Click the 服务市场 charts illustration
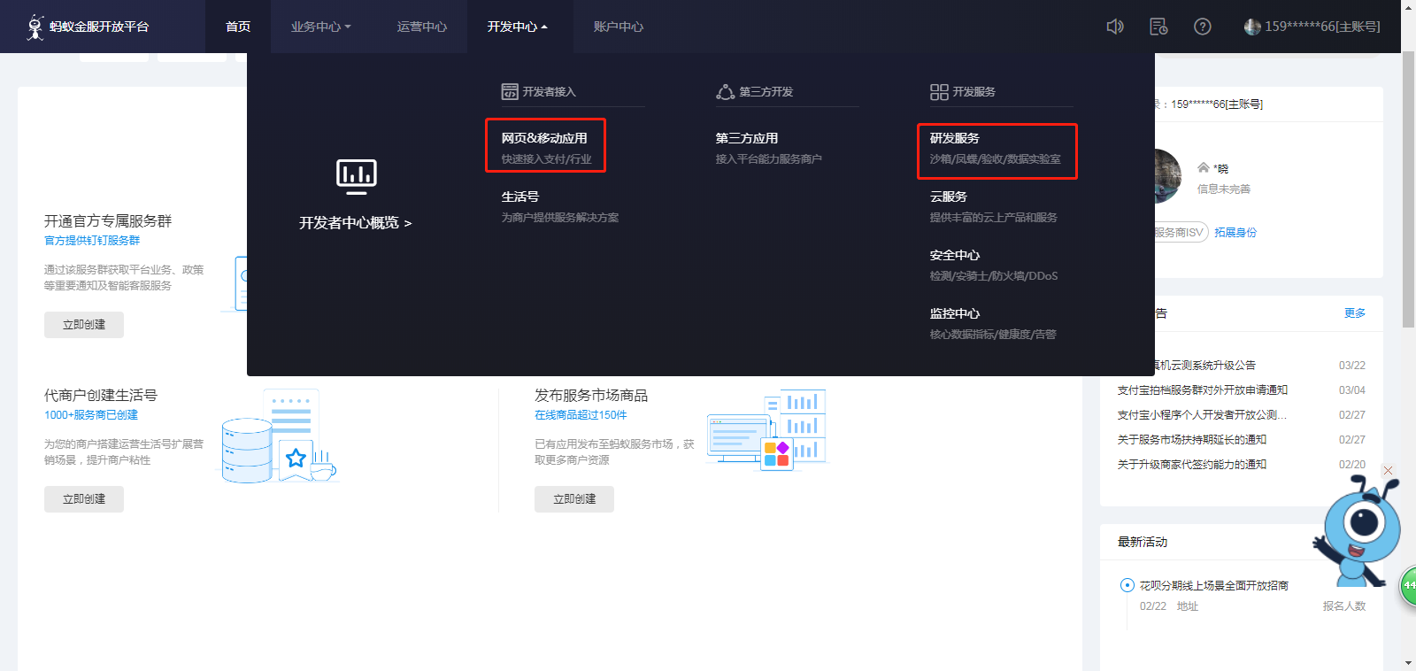 (766, 430)
